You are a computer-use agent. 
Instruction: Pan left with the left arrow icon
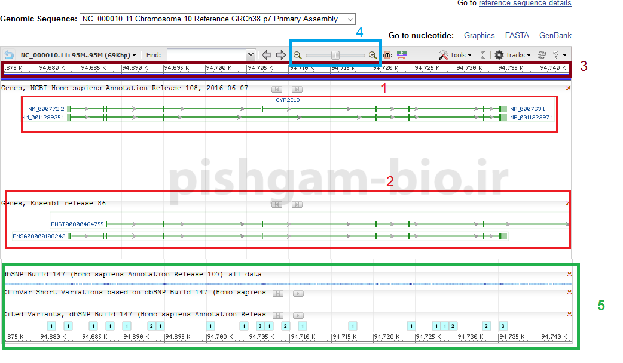(x=267, y=55)
